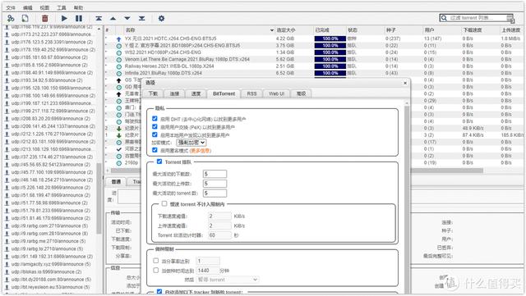526x296 pixels.
Task: Click tracker icon for udp://176.123.5.238
Action: (7, 42)
